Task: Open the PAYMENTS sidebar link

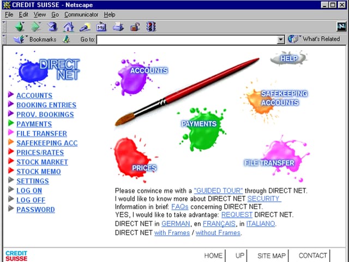Action: [34, 124]
